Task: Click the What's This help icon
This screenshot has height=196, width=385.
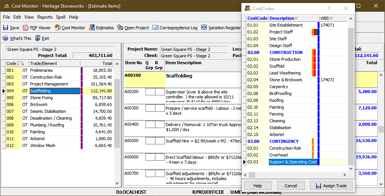Action: click(x=5, y=38)
